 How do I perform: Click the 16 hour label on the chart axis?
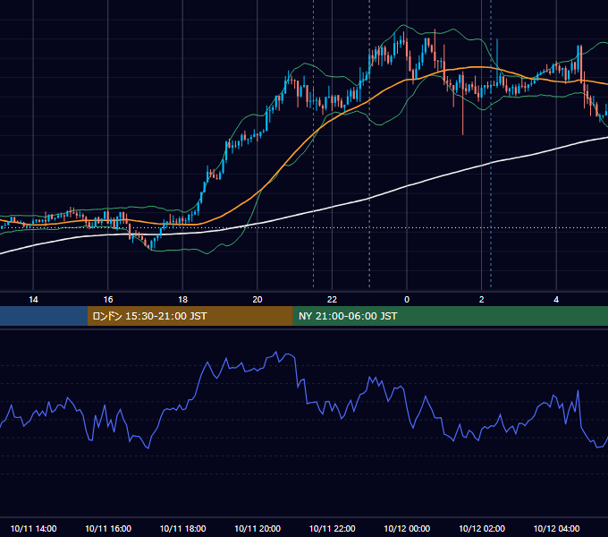108,300
